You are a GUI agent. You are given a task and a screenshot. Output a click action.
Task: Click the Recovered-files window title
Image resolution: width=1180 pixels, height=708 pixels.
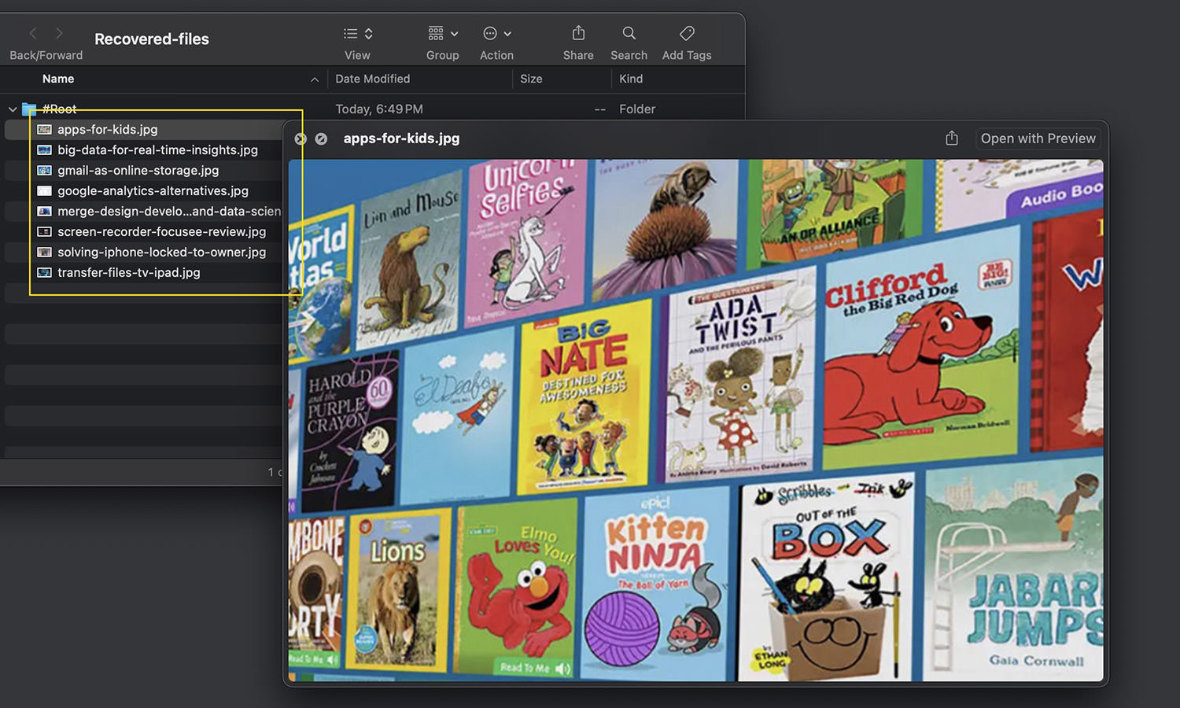pyautogui.click(x=152, y=39)
